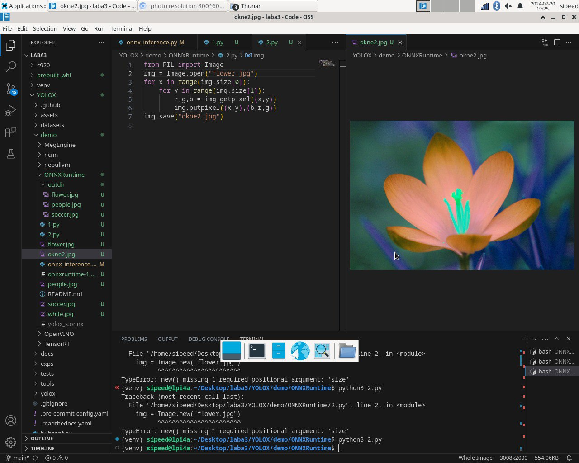The width and height of the screenshot is (579, 463).
Task: Select flower.jpg in the outdir folder
Action: (x=65, y=194)
